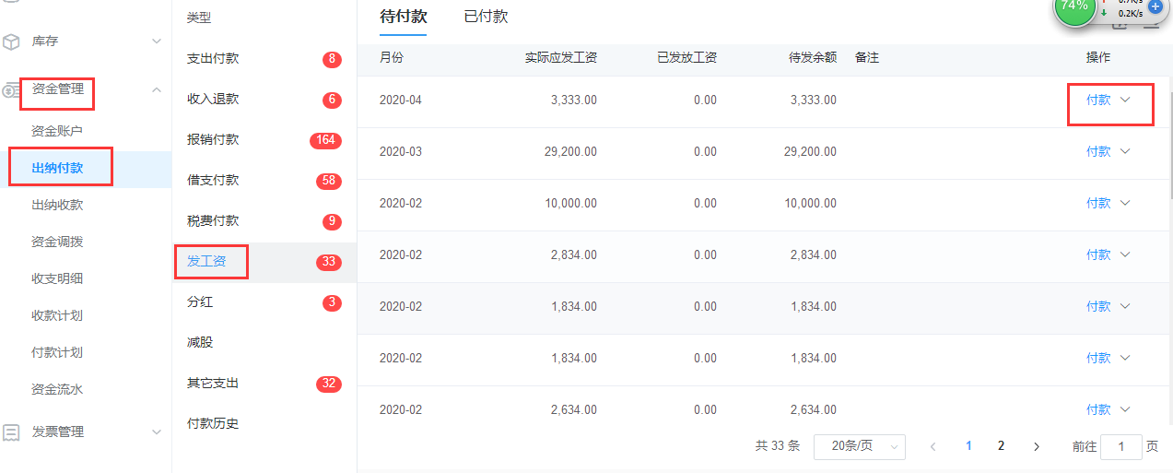Go to page 2 in pagination

(1001, 446)
